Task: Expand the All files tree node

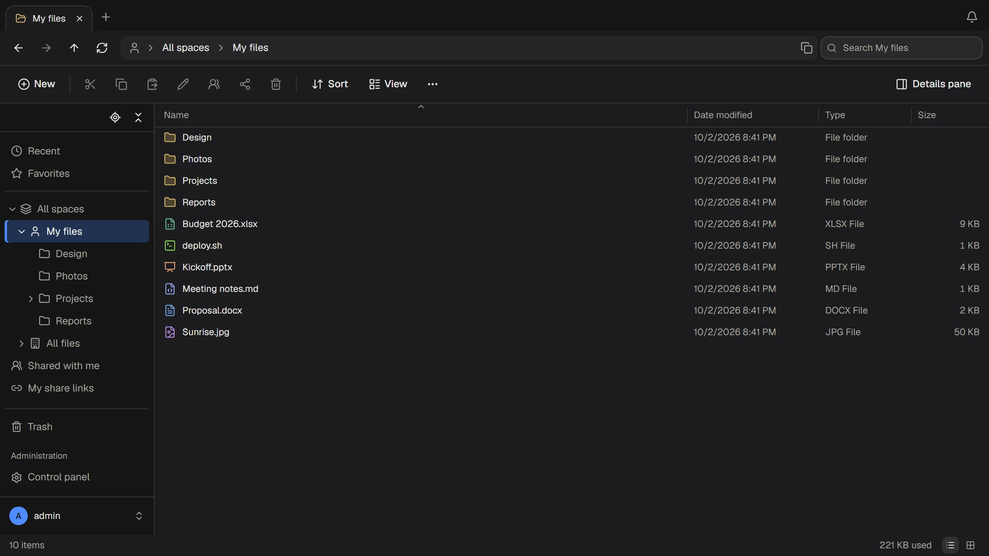Action: [x=22, y=343]
